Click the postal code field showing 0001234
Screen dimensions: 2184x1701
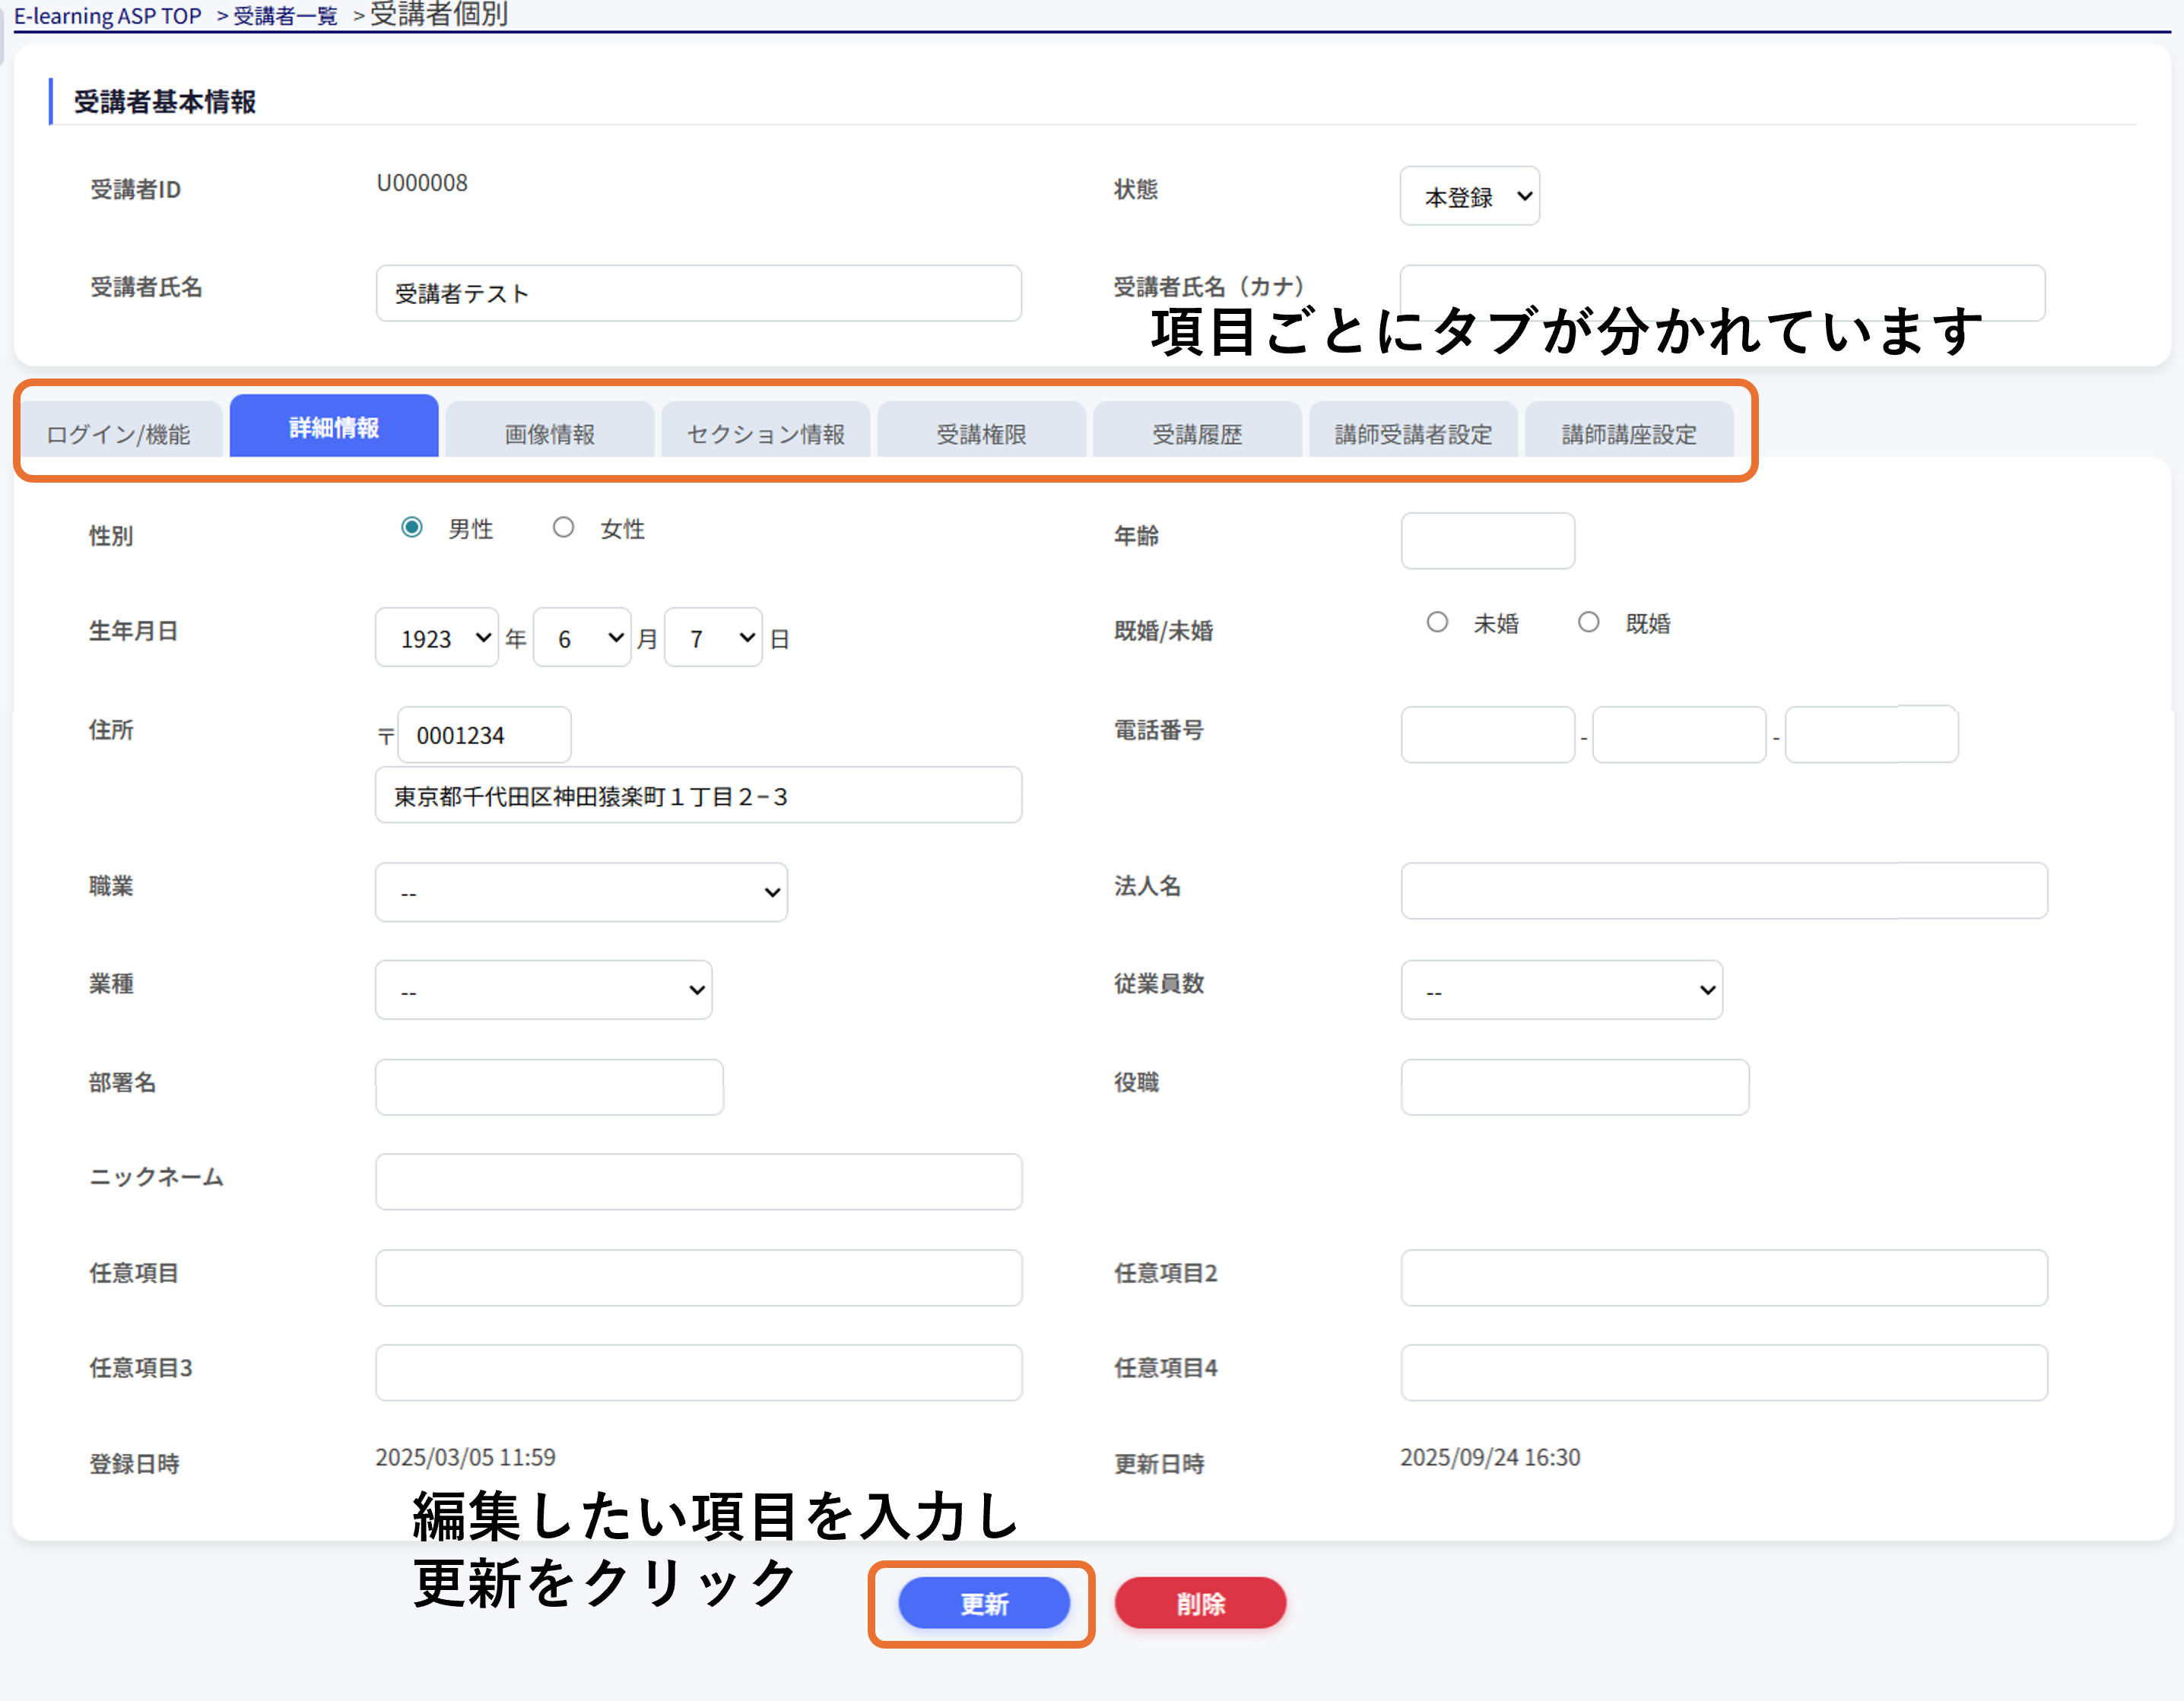click(484, 734)
